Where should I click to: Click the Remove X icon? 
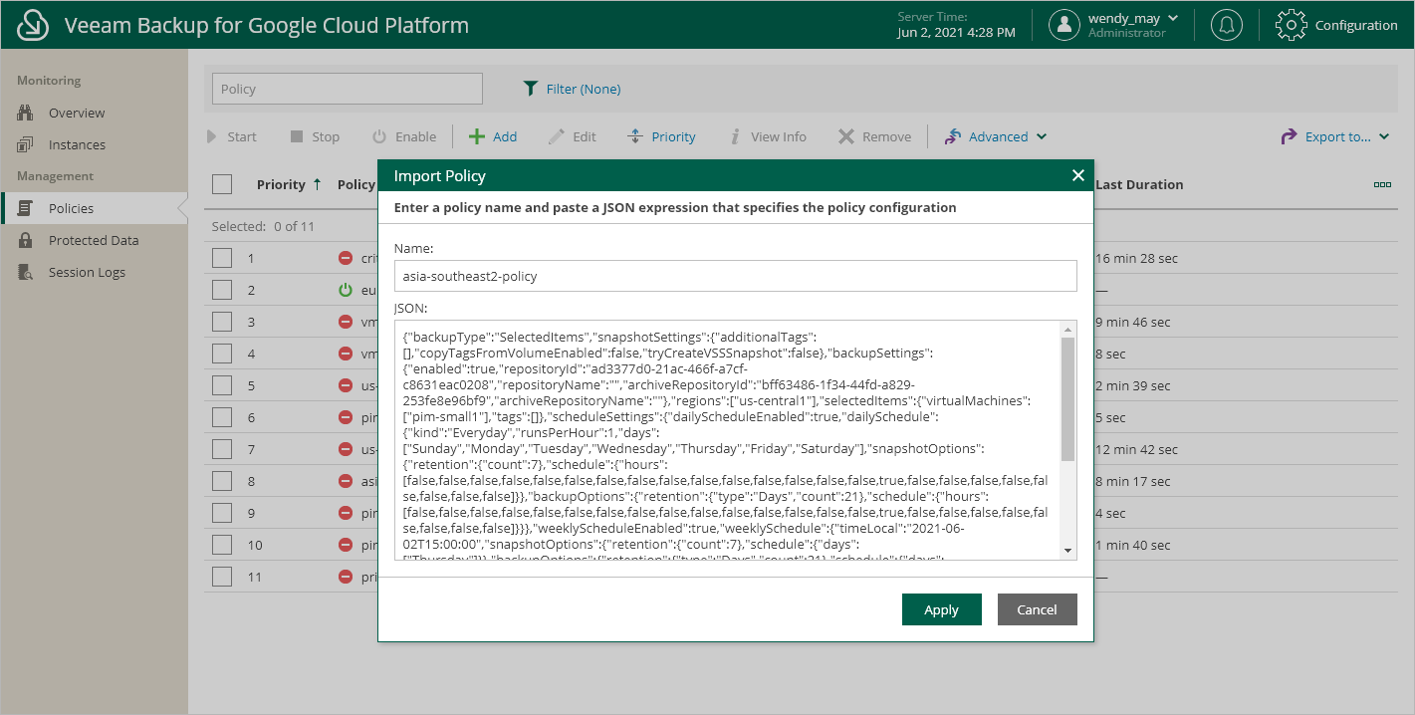(846, 136)
